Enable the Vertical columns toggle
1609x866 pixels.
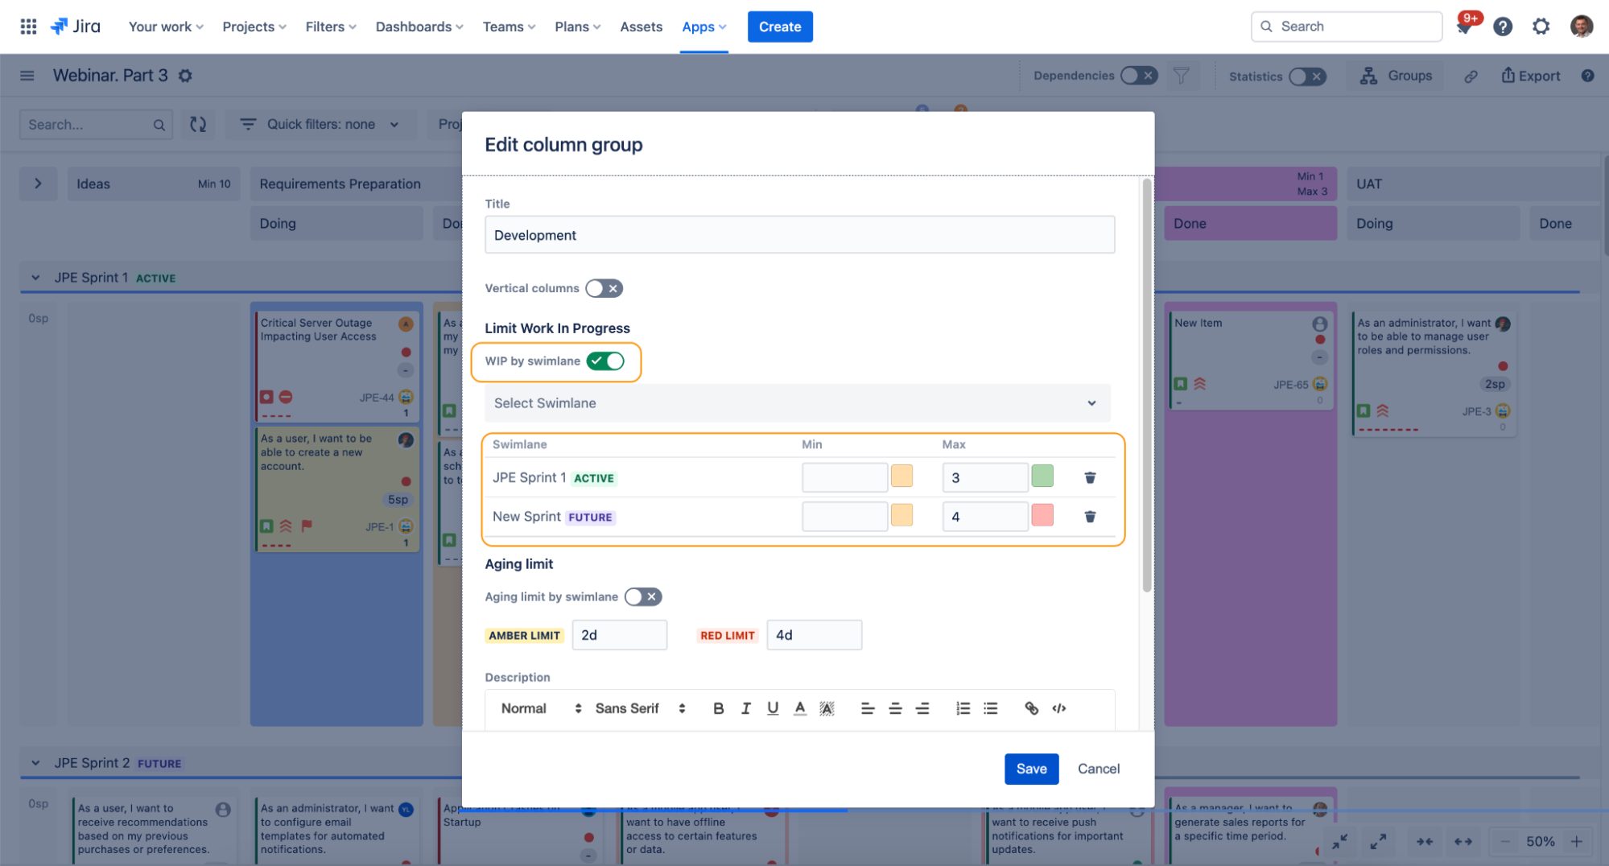click(604, 288)
